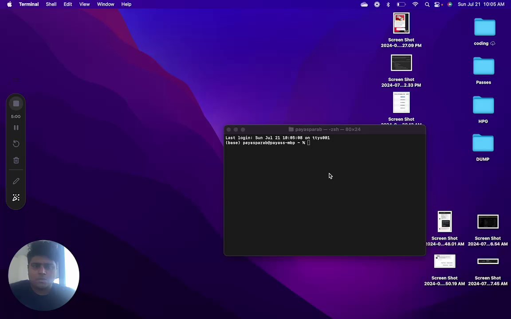Open the Window menu
This screenshot has height=319, width=511.
106,4
